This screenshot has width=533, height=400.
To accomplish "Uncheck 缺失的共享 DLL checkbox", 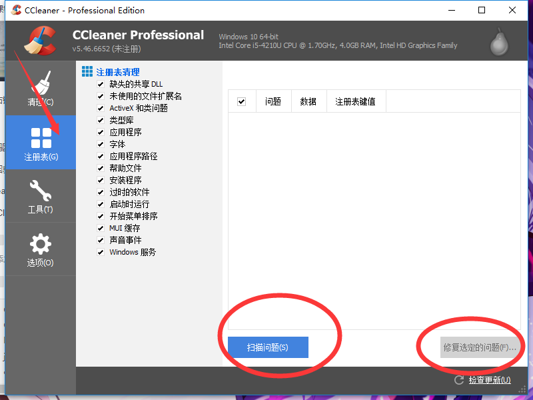I will pos(101,84).
